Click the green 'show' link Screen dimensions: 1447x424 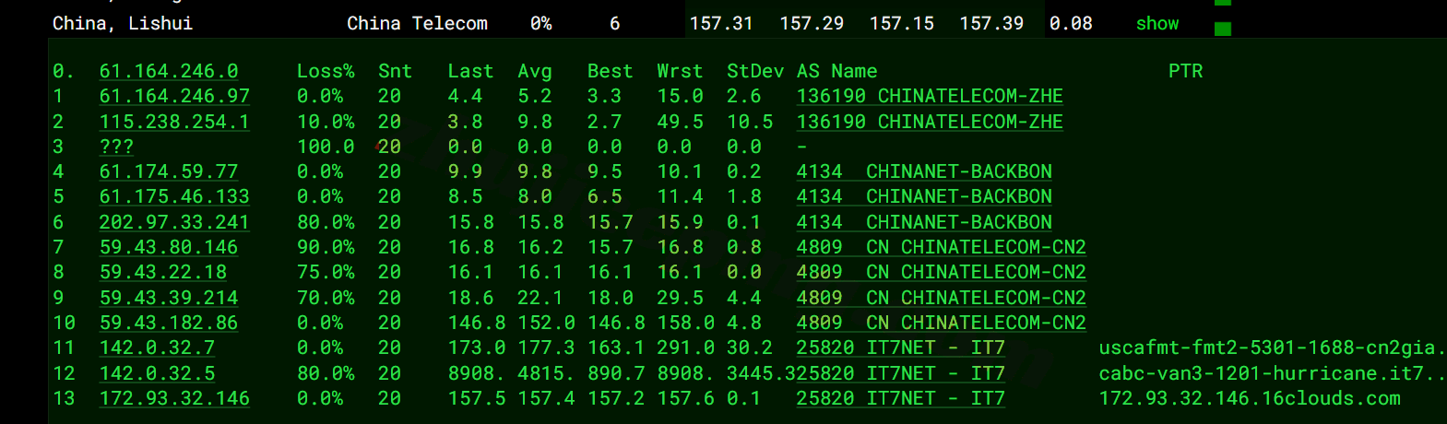(x=1157, y=23)
